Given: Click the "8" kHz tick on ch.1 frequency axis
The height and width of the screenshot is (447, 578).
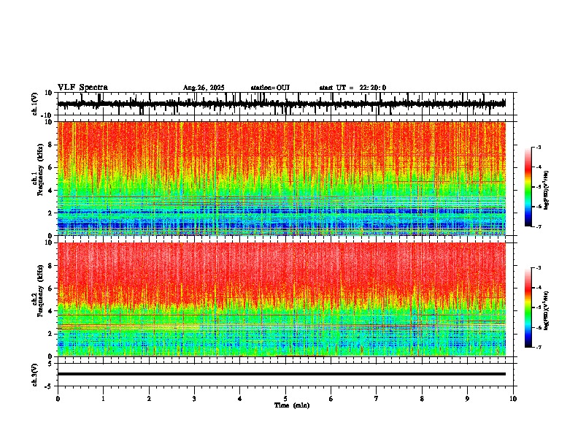Looking at the screenshot, I should click(52, 145).
